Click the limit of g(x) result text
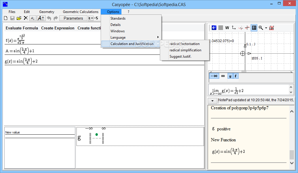 [x=227, y=91]
